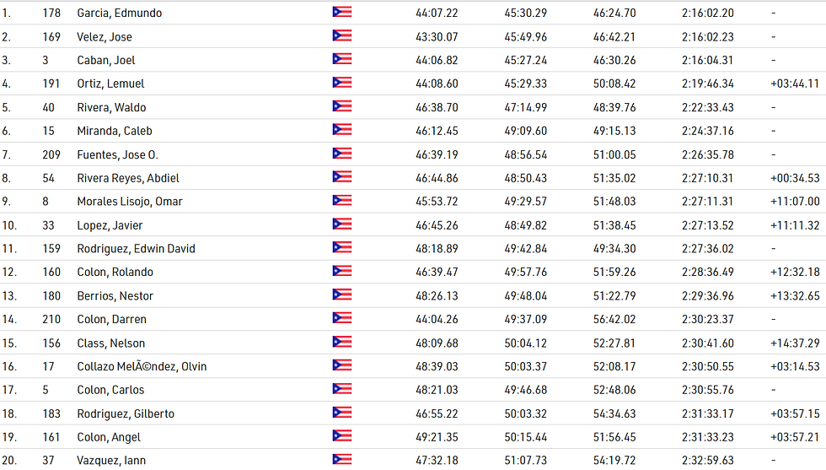826x470 pixels.
Task: Click the flag next to Caban, Joel
Action: click(341, 60)
